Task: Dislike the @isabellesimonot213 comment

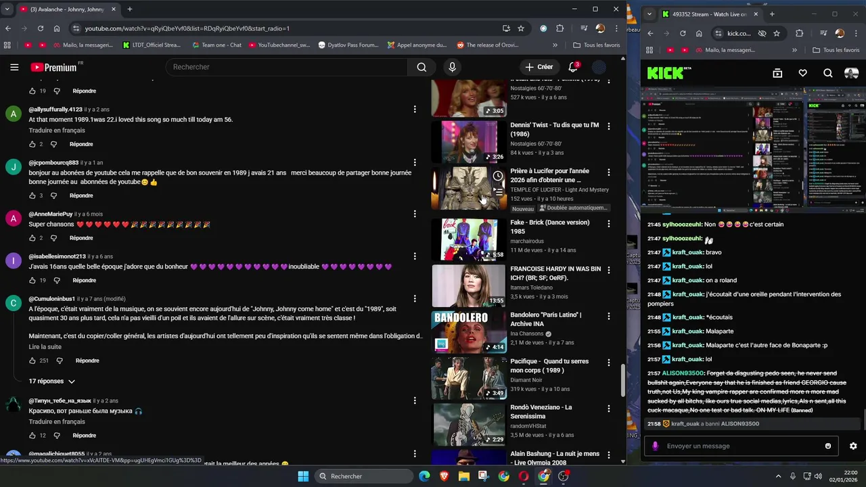Action: point(57,280)
